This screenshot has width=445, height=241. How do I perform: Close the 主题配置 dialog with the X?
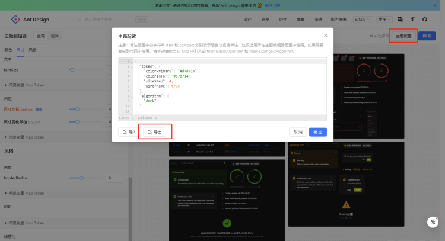click(326, 36)
